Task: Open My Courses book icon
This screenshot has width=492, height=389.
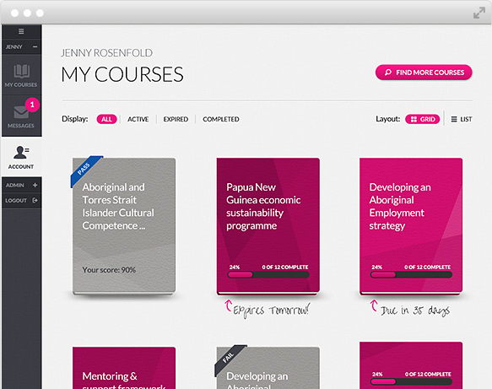Action: (22, 71)
